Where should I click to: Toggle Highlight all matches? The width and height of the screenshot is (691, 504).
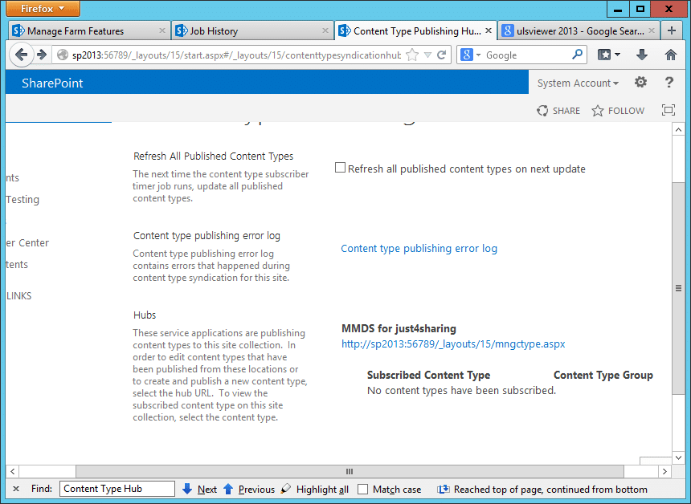(x=314, y=489)
